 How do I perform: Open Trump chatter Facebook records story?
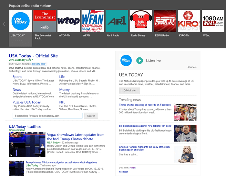click(x=145, y=105)
